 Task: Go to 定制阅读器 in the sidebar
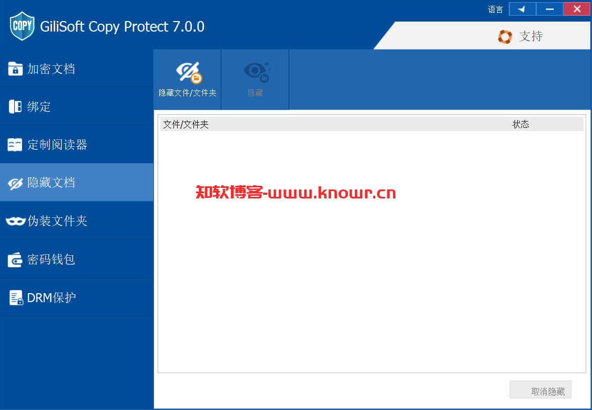(x=76, y=145)
